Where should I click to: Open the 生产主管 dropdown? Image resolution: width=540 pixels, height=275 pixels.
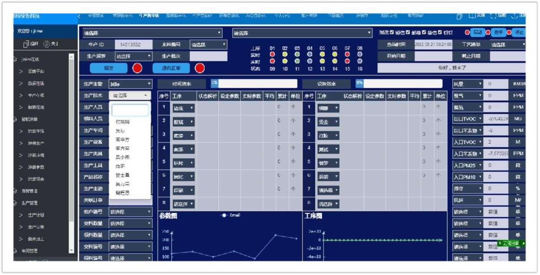[130, 84]
